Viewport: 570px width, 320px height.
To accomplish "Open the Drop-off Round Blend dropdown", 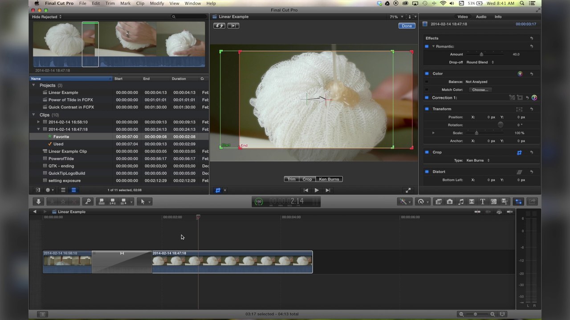I will point(480,62).
